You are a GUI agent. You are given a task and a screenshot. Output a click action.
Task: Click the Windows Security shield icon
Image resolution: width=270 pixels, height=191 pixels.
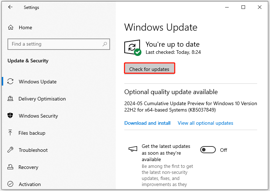[x=10, y=115]
